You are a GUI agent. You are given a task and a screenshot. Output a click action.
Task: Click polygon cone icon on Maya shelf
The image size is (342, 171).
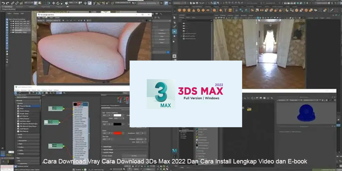pyautogui.click(x=194, y=10)
